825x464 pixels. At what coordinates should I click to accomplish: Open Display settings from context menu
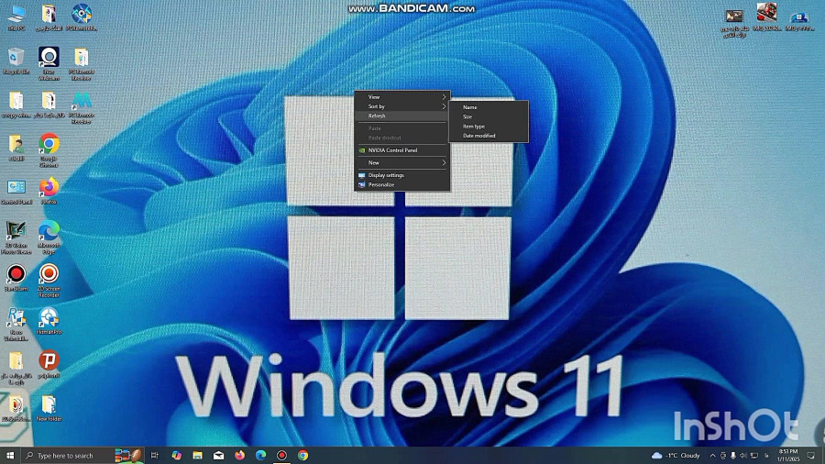[402, 175]
